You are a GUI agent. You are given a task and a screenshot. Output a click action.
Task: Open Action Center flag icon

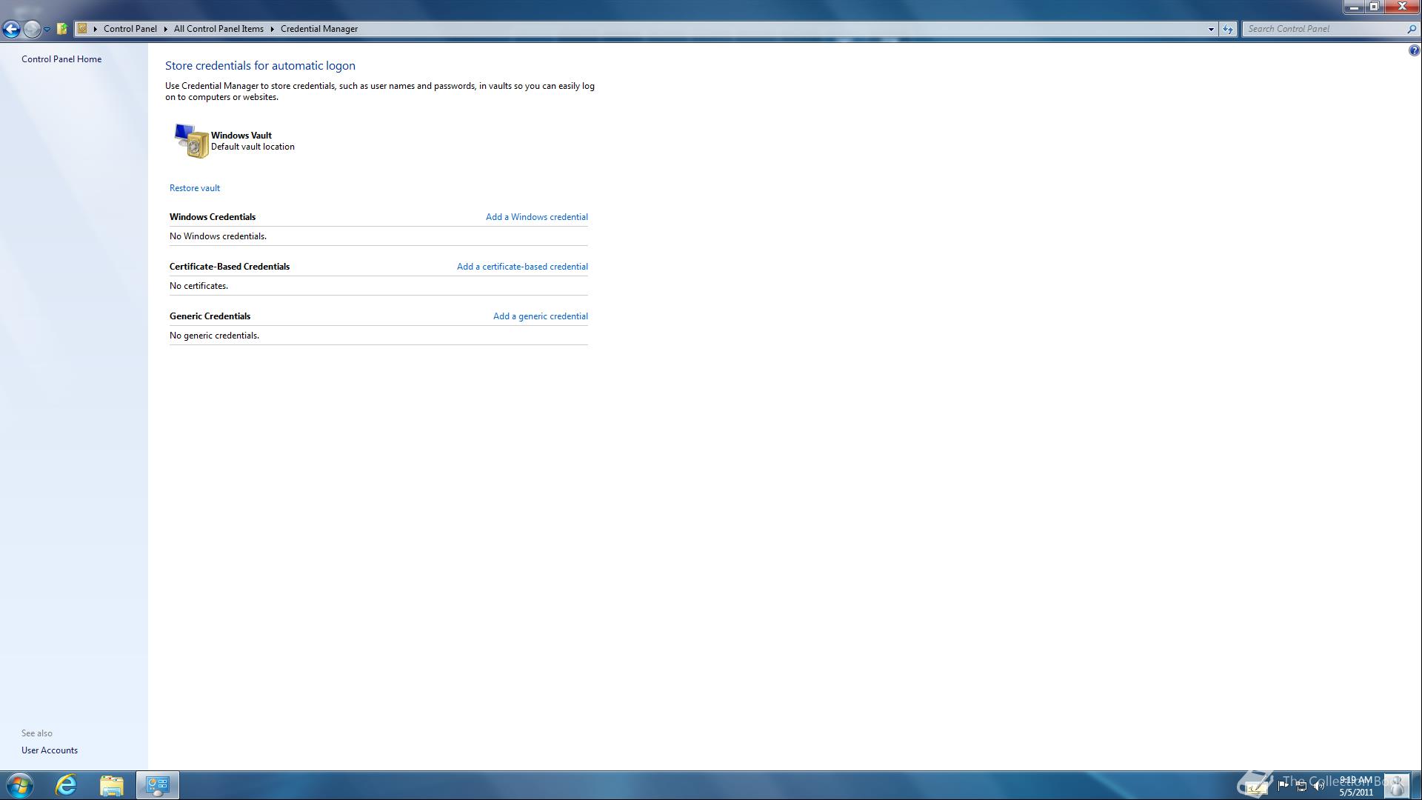[1284, 786]
